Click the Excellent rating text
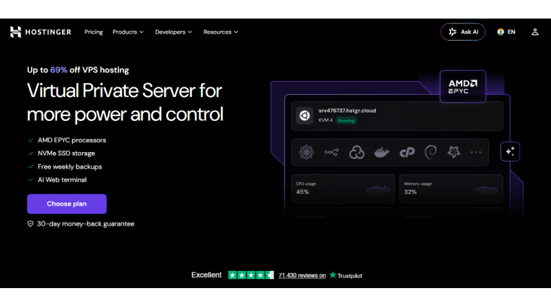The height and width of the screenshot is (306, 551). [206, 275]
